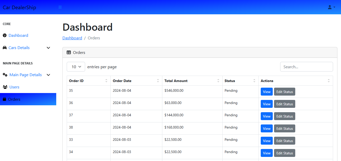Image resolution: width=341 pixels, height=161 pixels.
Task: Click the Users group icon in sidebar
Action: (5, 87)
